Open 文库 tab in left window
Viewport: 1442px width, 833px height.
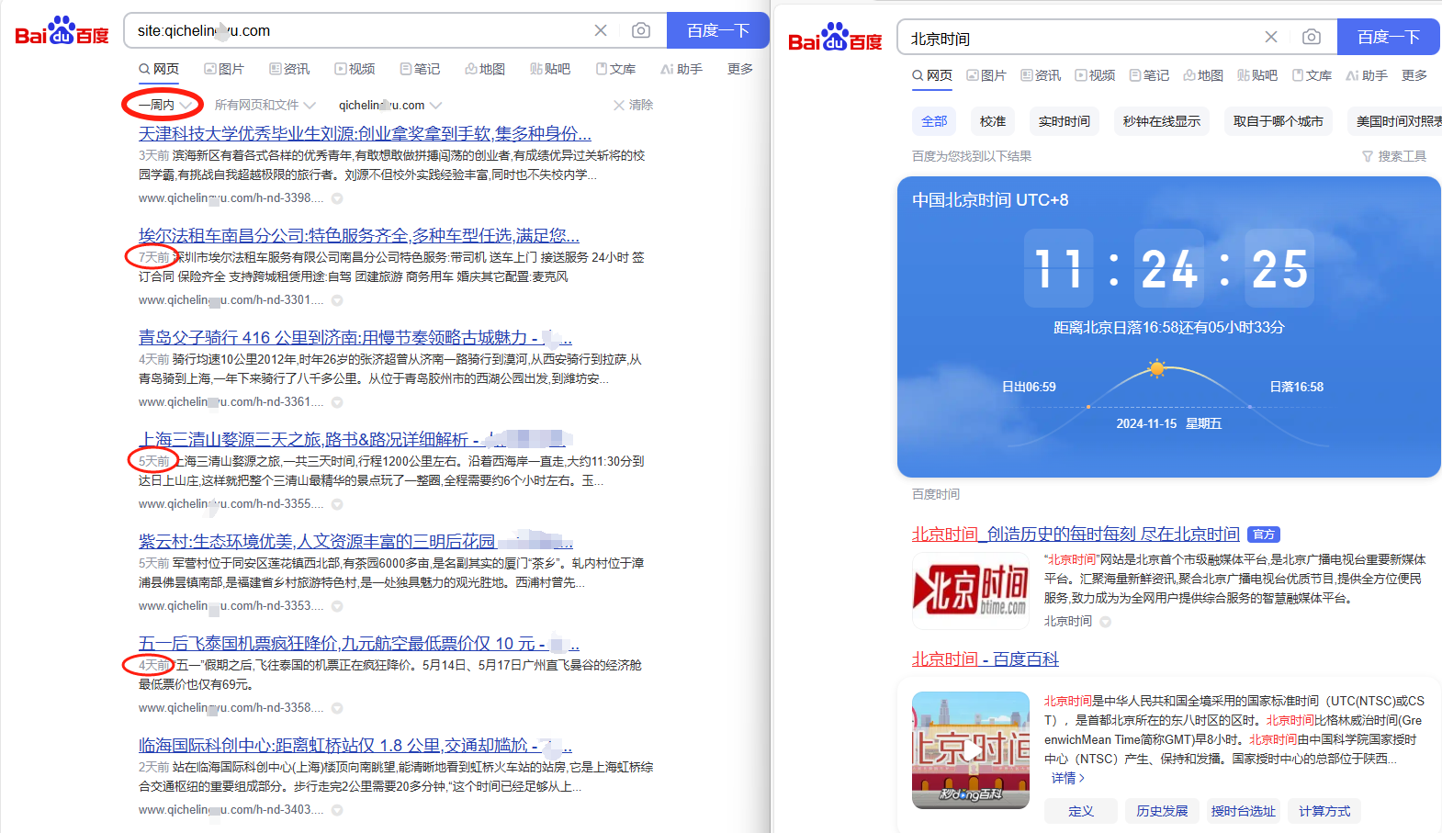(615, 69)
